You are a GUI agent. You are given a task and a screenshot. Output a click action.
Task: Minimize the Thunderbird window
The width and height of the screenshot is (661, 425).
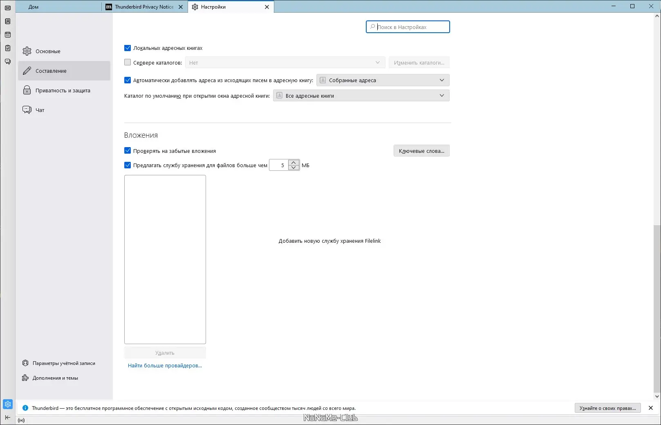point(614,6)
